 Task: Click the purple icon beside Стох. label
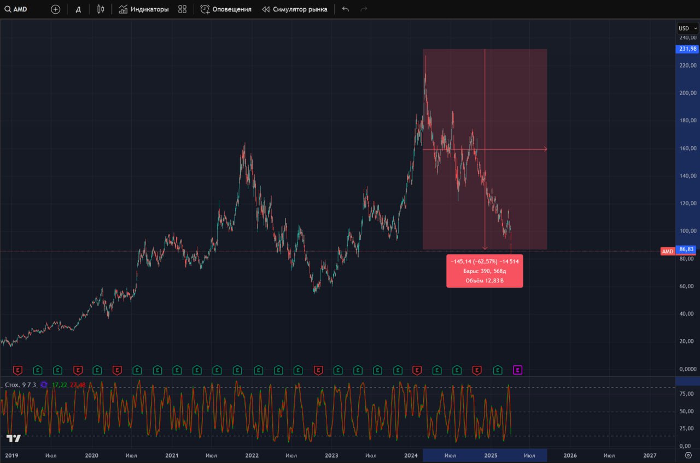coord(44,385)
